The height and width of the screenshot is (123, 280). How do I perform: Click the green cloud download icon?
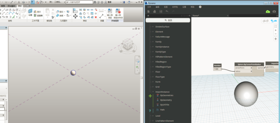(x=268, y=12)
